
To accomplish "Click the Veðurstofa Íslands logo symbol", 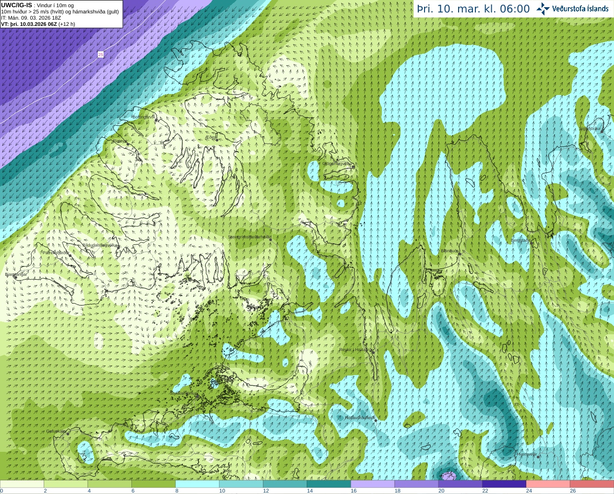I will point(543,9).
